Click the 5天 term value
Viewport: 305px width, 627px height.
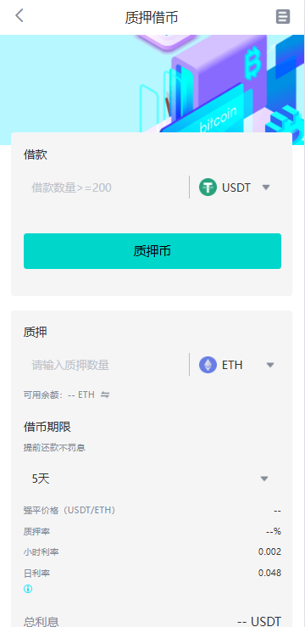pyautogui.click(x=41, y=479)
